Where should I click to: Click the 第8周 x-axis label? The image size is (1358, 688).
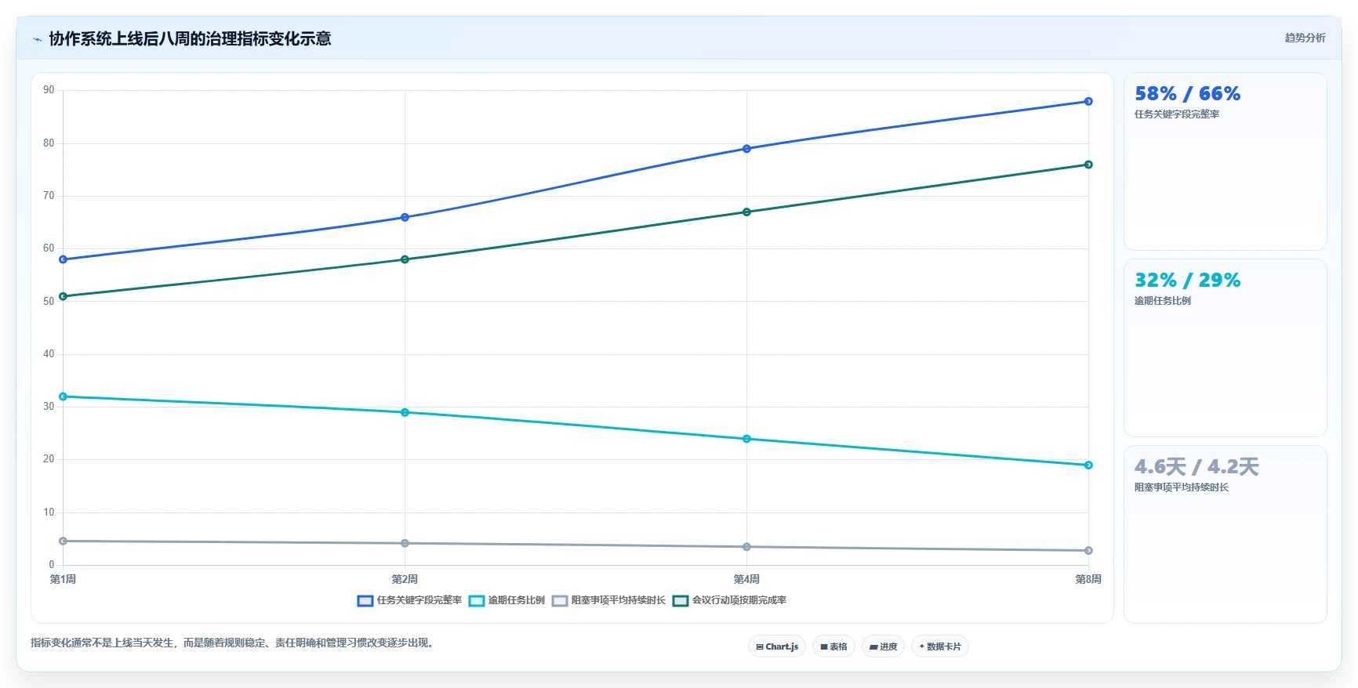click(1088, 579)
